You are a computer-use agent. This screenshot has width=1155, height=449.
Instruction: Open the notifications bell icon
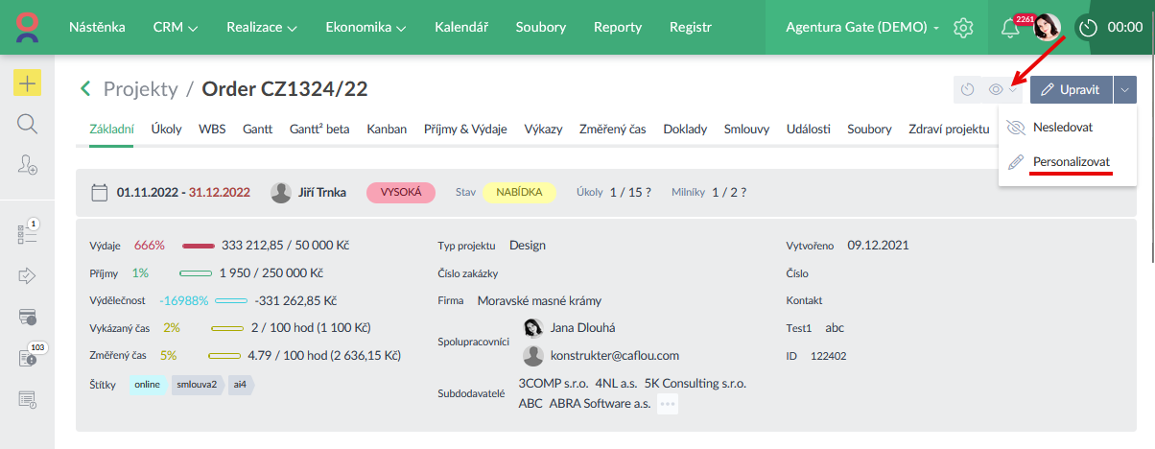[1009, 28]
